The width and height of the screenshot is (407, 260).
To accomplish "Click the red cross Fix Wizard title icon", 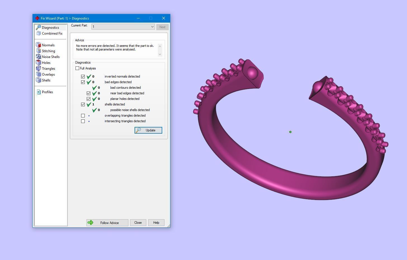I will [37, 18].
